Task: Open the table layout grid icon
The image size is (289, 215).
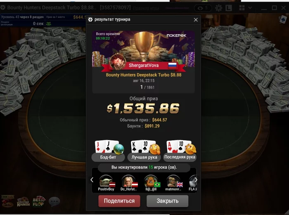Action: pyautogui.click(x=242, y=8)
